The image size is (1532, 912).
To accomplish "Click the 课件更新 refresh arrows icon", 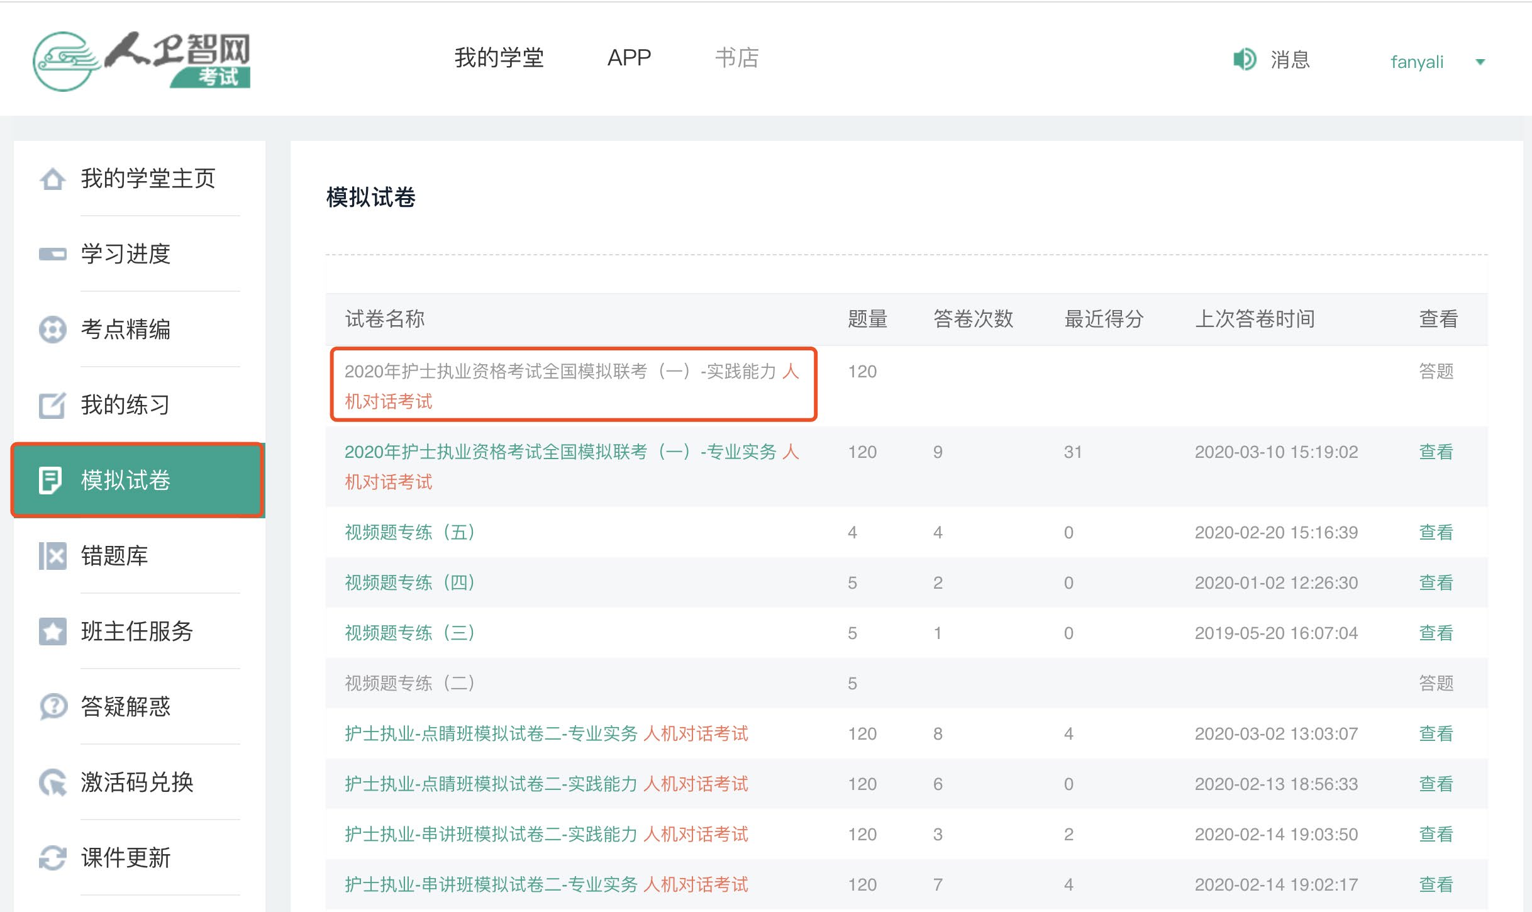I will coord(52,857).
